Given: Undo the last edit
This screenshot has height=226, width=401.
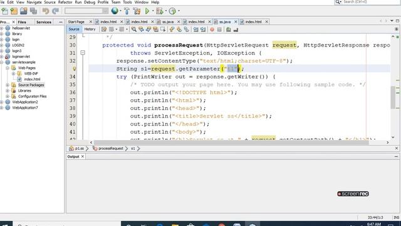Looking at the screenshot, I should pos(46,11).
